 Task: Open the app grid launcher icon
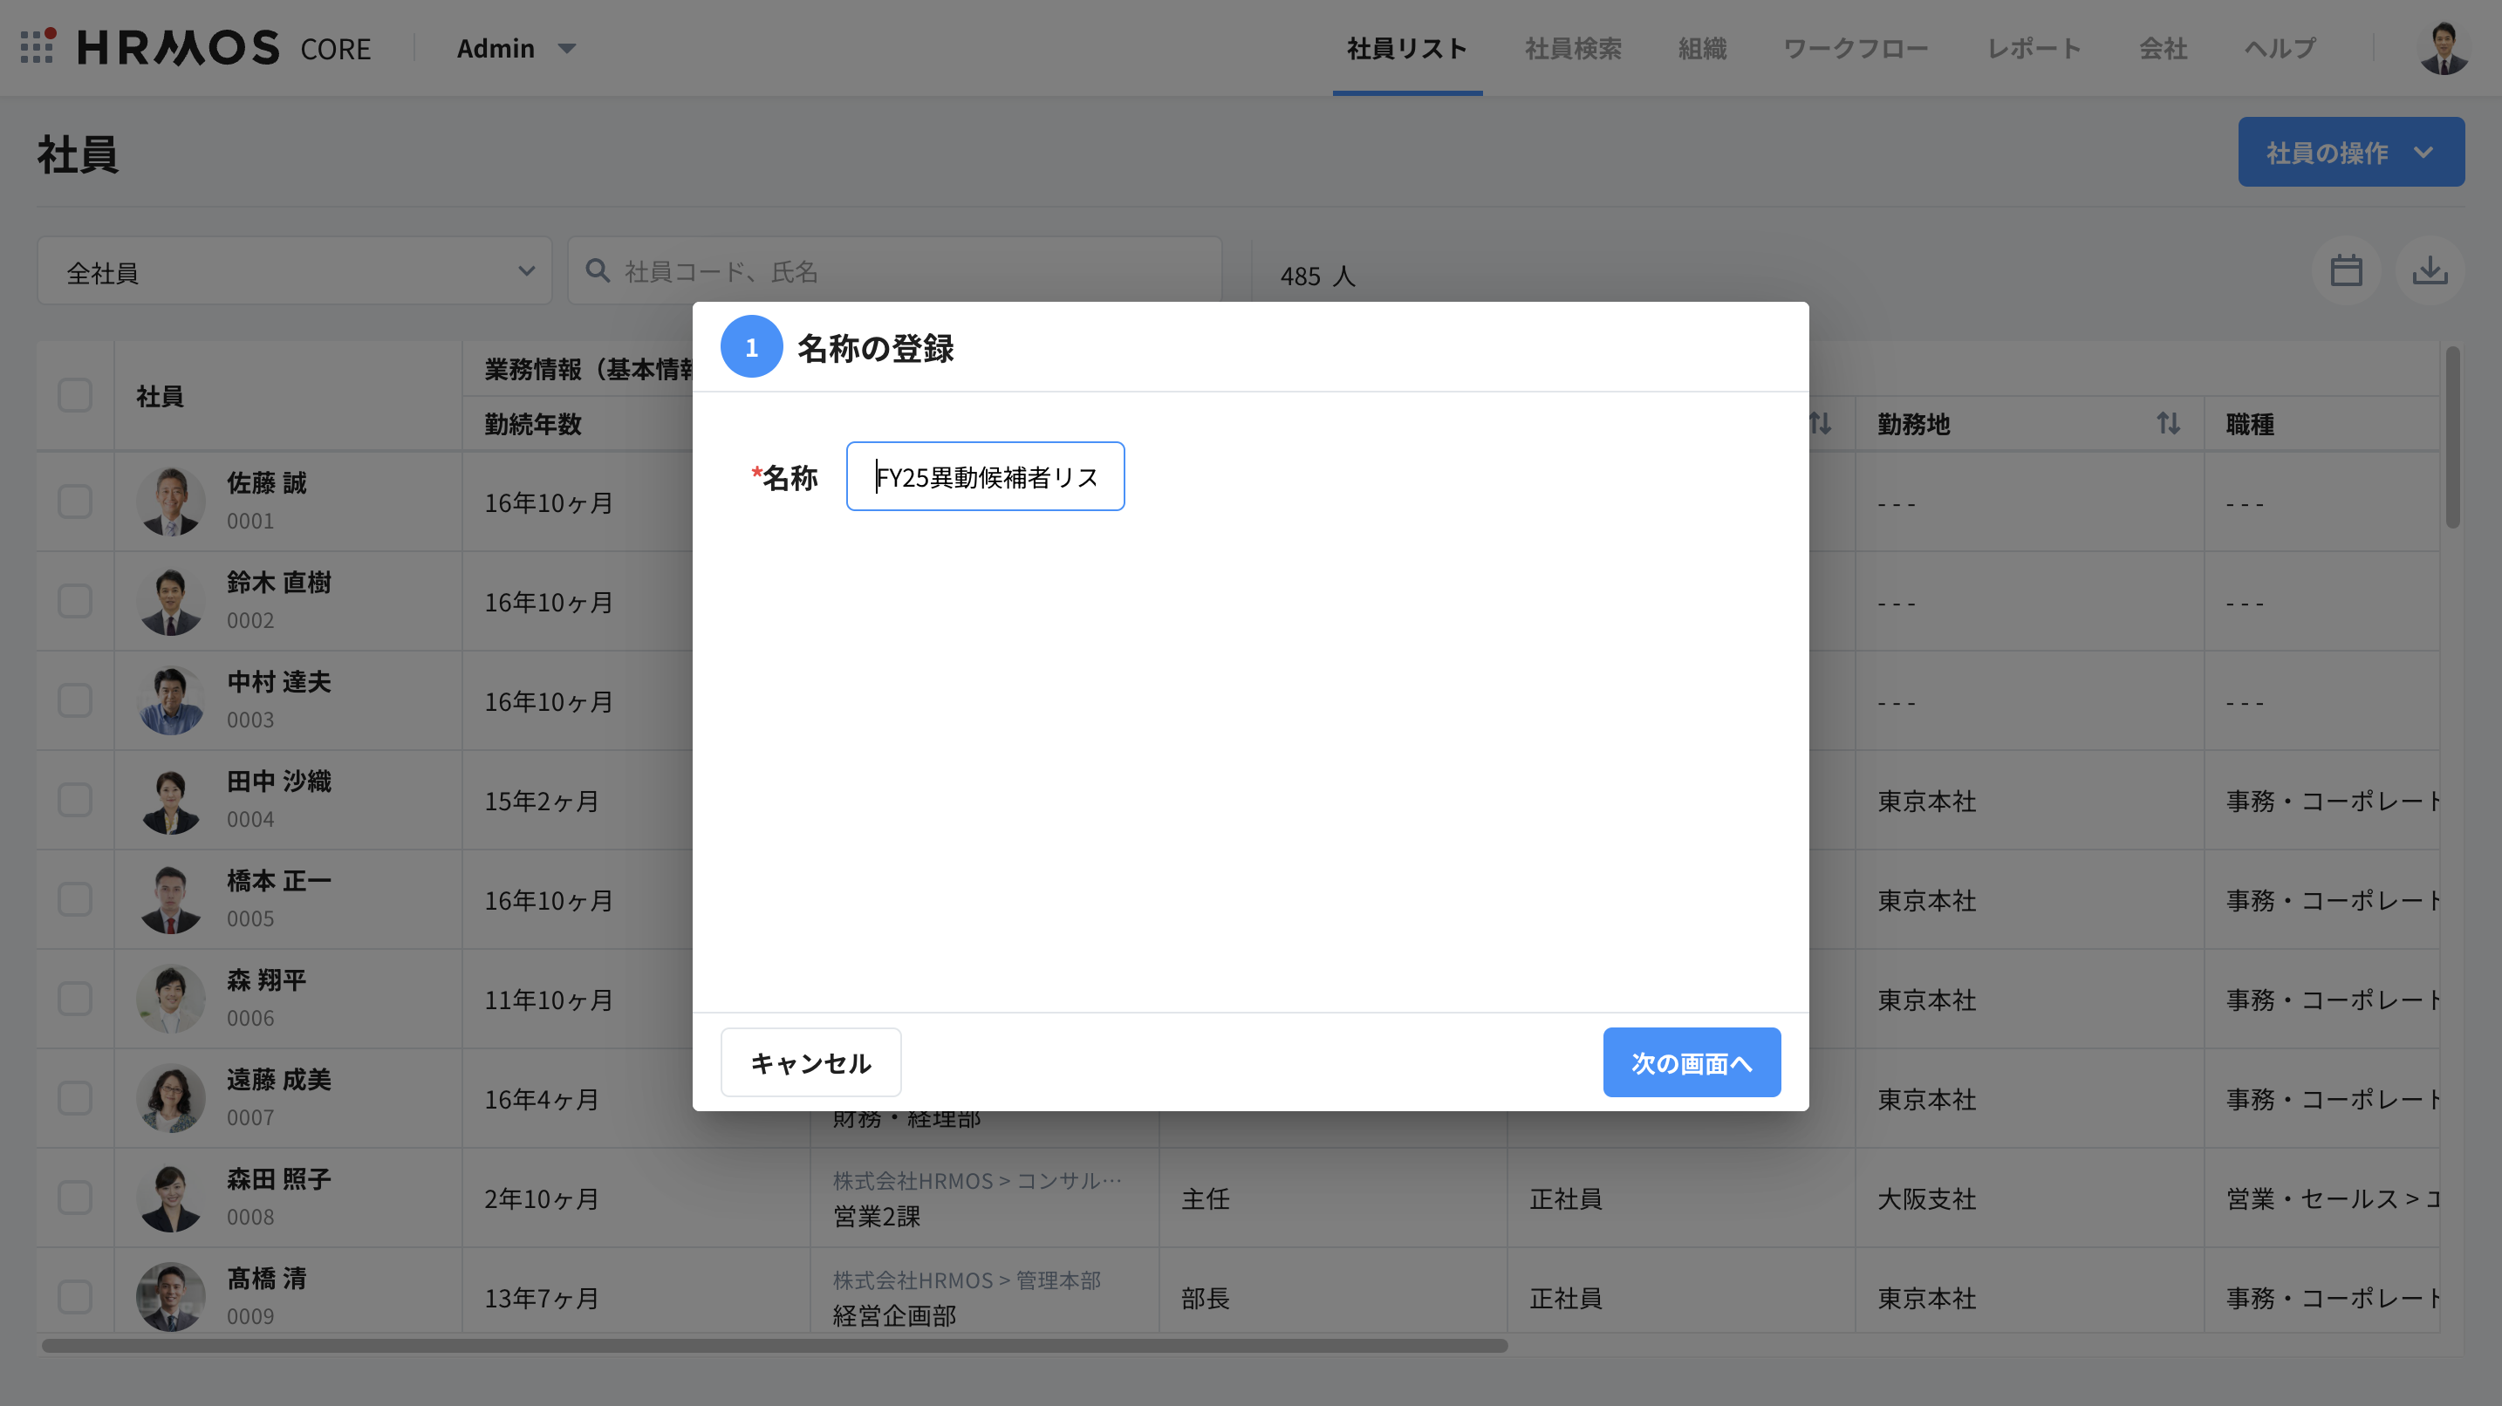click(37, 45)
